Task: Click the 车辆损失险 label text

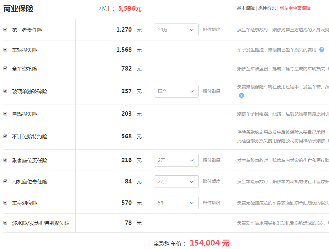Action: [x=24, y=50]
